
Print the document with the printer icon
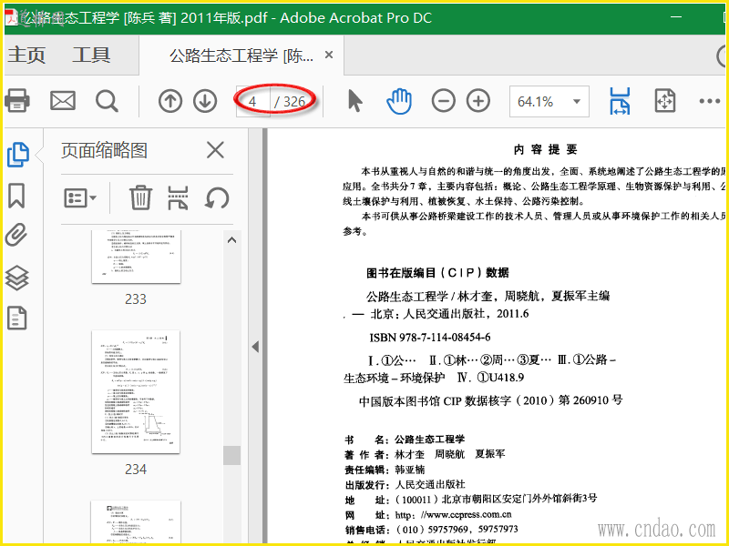(x=17, y=100)
